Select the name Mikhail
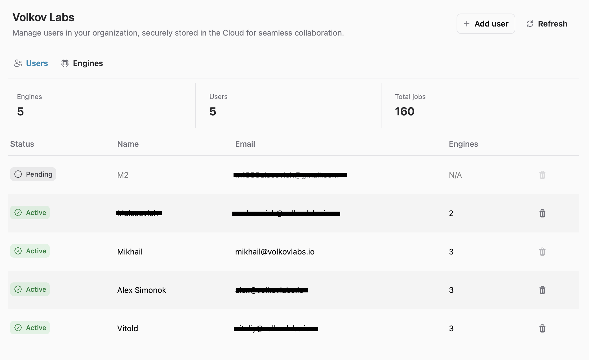The image size is (589, 360). point(130,252)
